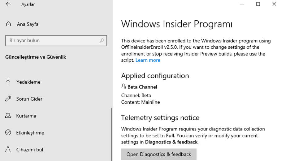The height and width of the screenshot is (161, 281).
Task: Click the Beta Channel label
Action: click(x=142, y=87)
